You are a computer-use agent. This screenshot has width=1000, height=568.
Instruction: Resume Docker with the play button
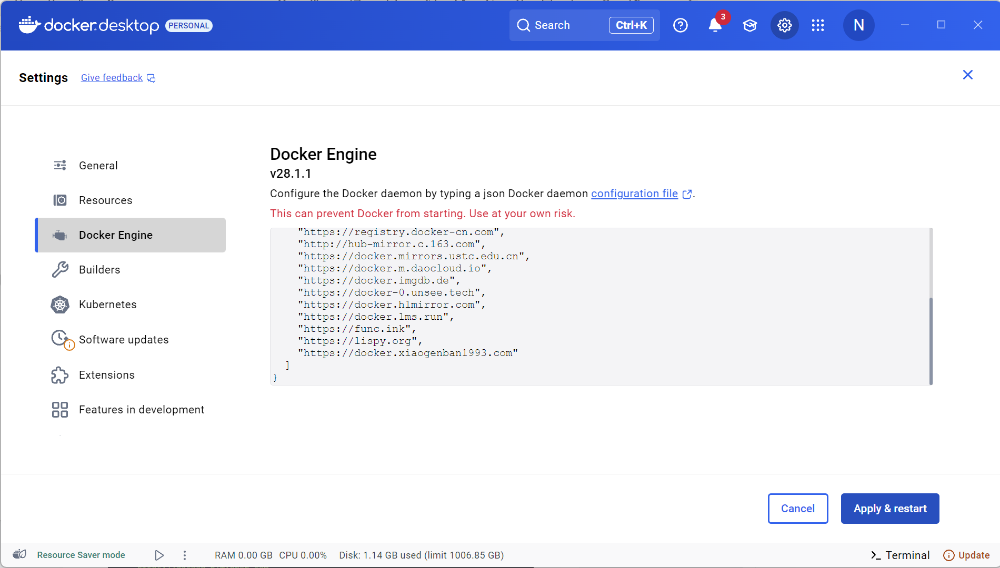tap(159, 555)
